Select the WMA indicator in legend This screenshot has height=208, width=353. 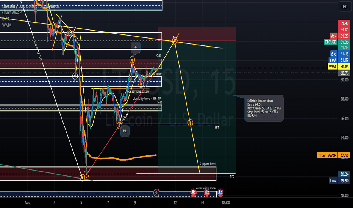pyautogui.click(x=6, y=25)
